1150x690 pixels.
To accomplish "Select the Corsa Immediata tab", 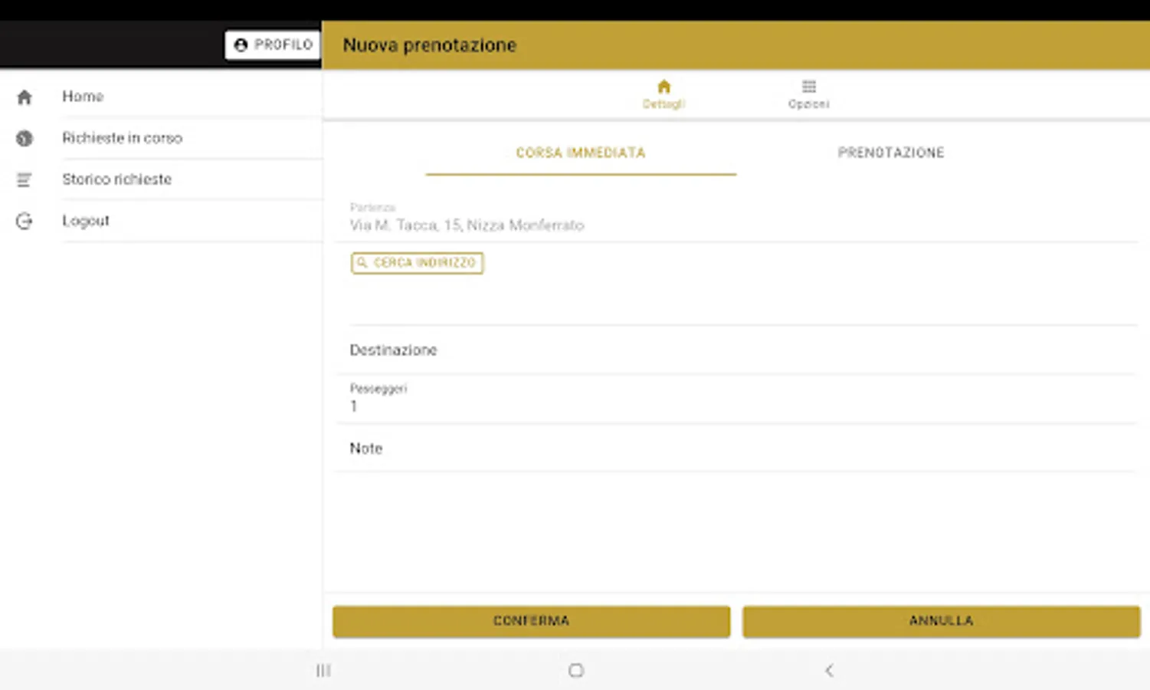I will click(581, 153).
